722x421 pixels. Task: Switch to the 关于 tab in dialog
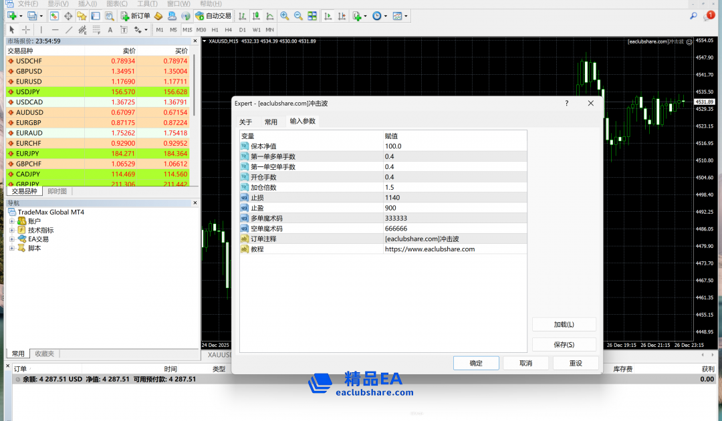coord(246,122)
